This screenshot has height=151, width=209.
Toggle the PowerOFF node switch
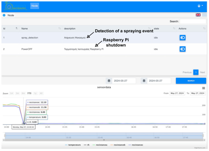click(x=183, y=49)
